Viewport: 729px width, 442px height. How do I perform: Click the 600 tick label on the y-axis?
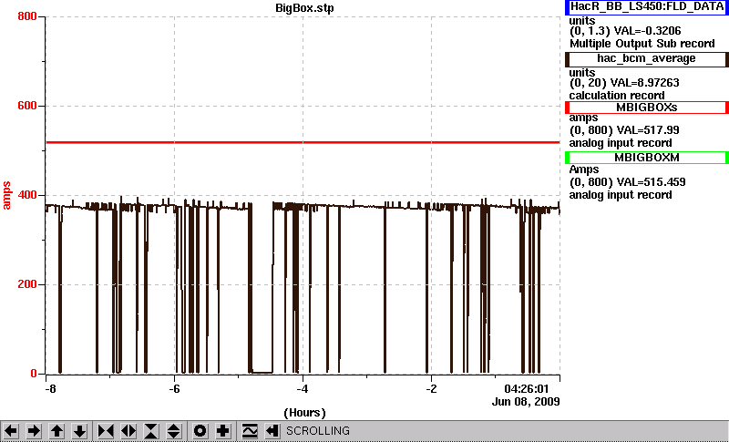point(27,106)
